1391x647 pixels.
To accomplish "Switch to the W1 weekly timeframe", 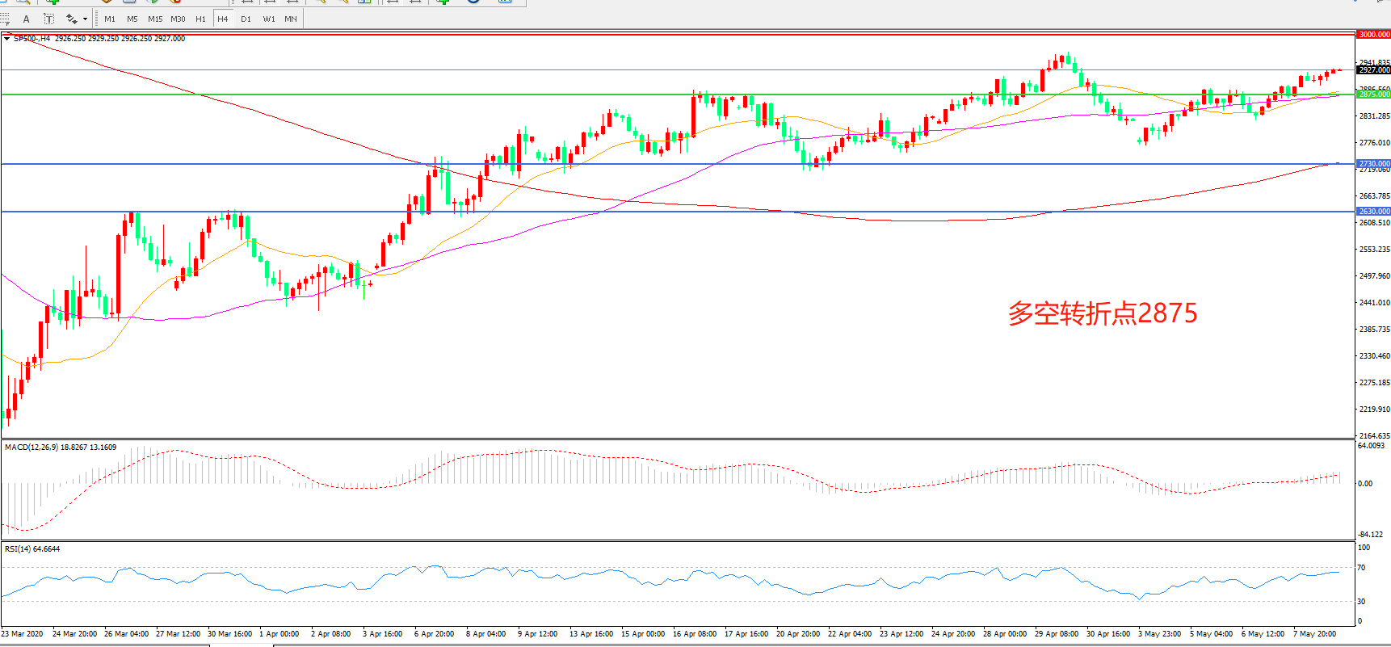I will pos(268,19).
